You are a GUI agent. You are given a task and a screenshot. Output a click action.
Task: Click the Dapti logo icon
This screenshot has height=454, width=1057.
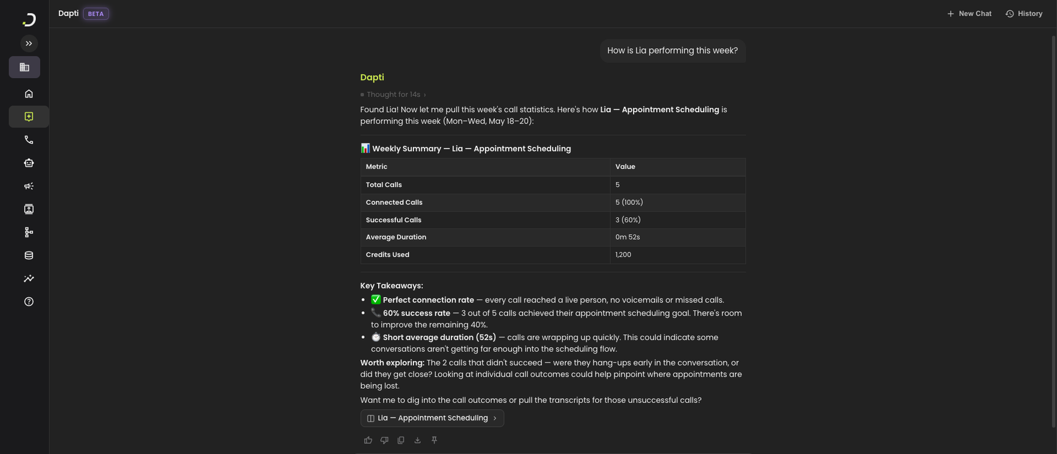click(29, 19)
